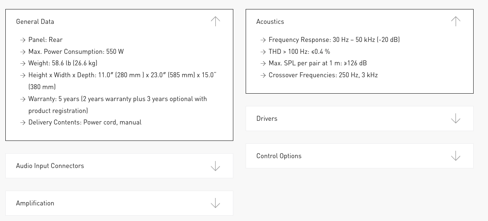Click the Warranty: 5 years text line

pos(117,99)
